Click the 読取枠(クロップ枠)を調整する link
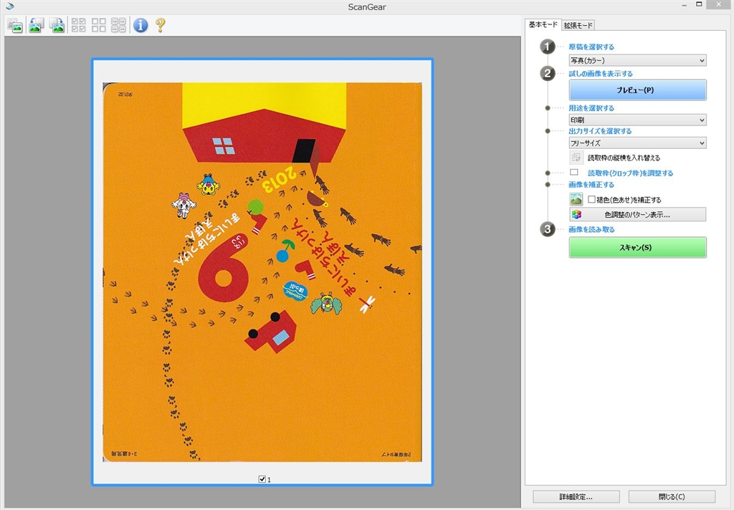Image resolution: width=734 pixels, height=510 pixels. (631, 173)
